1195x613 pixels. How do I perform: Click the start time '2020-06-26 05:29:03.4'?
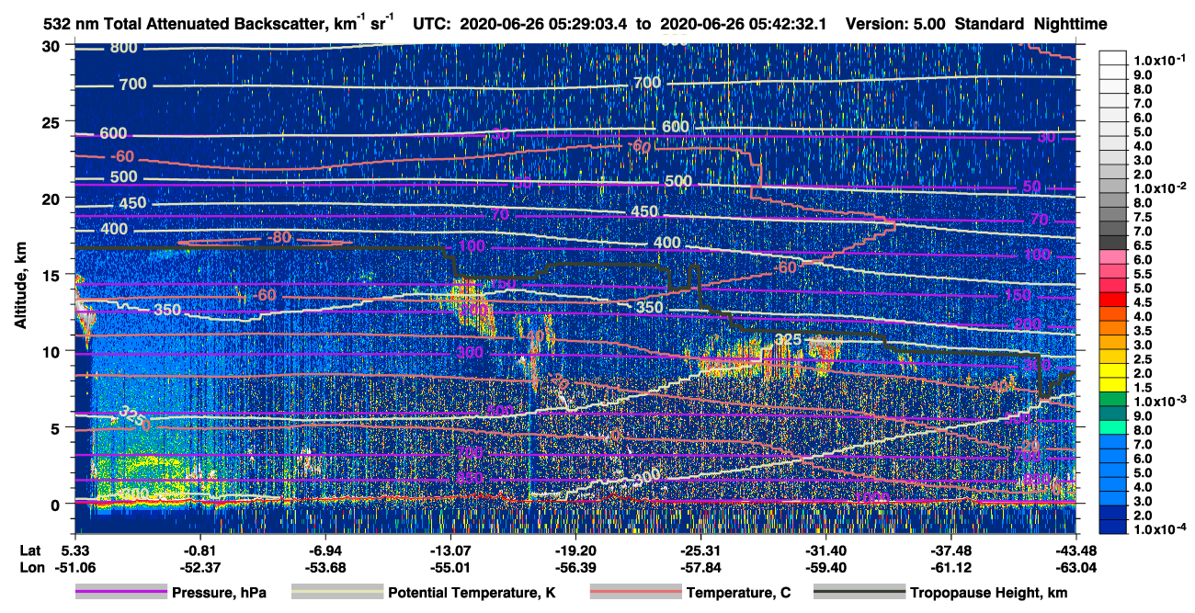(x=545, y=25)
